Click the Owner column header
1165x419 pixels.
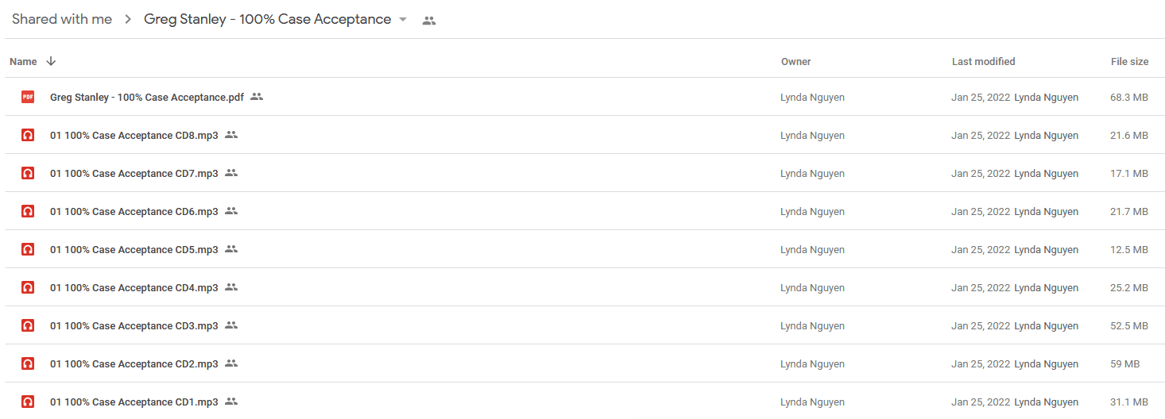point(796,61)
